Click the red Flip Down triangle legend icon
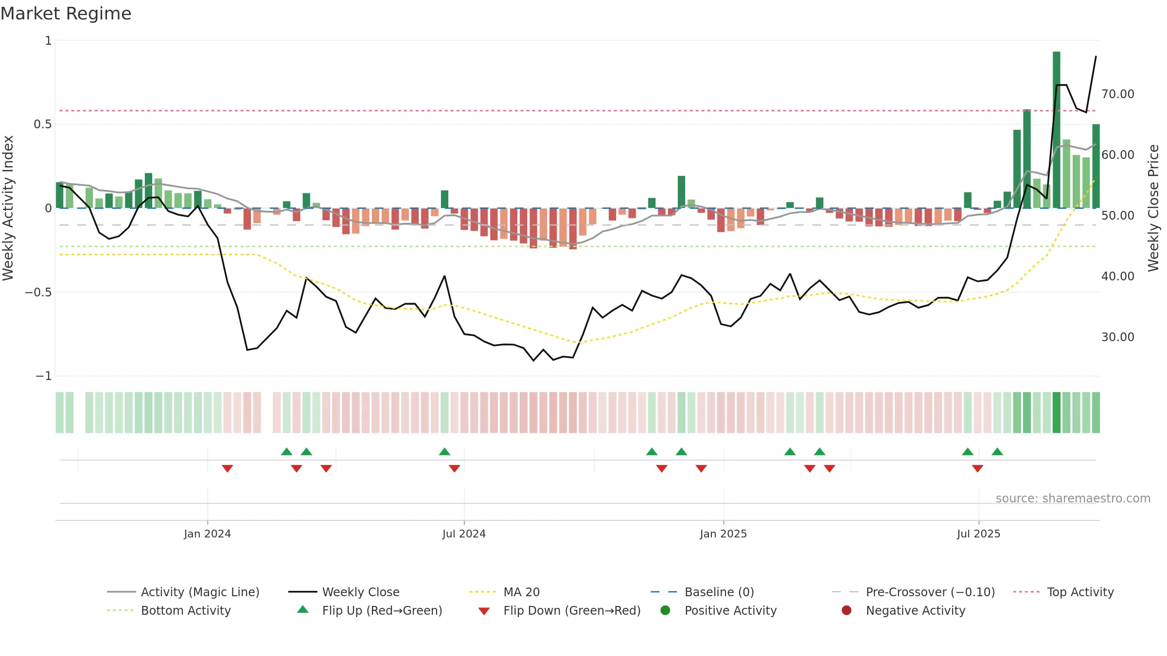 [484, 611]
